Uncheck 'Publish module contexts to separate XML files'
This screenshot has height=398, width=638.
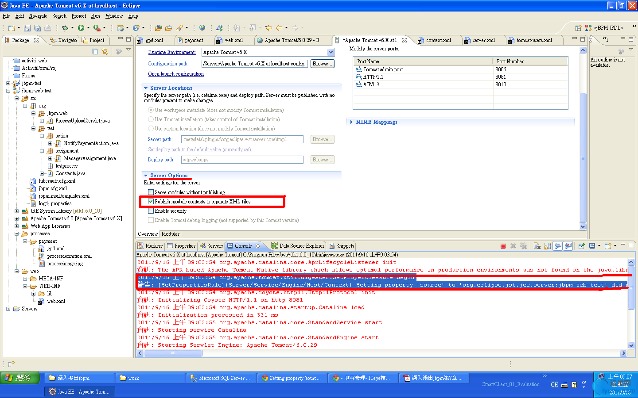151,202
